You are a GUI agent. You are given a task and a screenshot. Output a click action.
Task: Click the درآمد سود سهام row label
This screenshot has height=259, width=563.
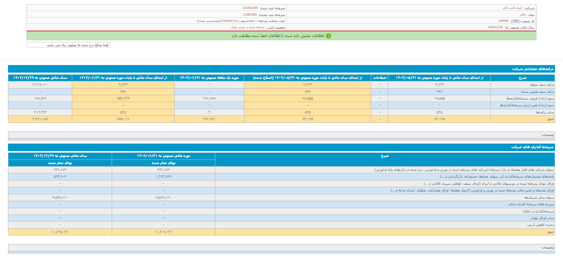click(542, 85)
